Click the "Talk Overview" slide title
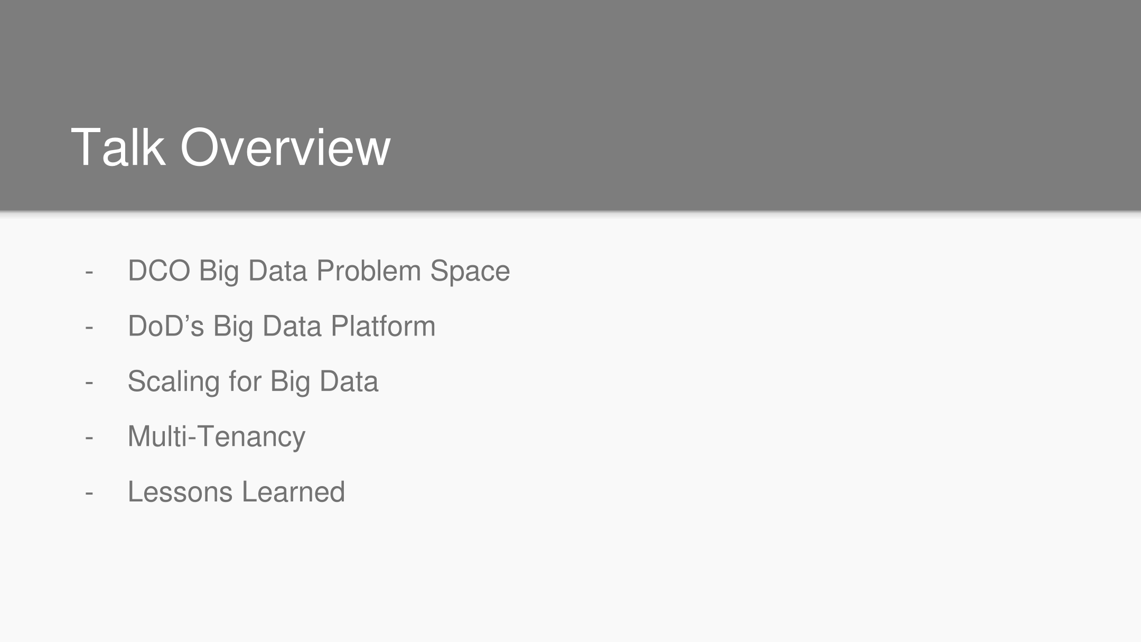This screenshot has width=1141, height=642. point(230,147)
